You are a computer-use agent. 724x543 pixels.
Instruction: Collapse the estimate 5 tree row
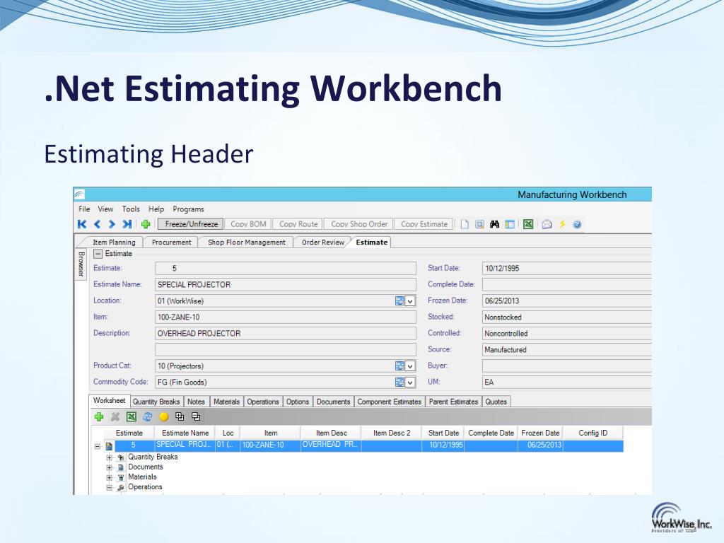98,447
